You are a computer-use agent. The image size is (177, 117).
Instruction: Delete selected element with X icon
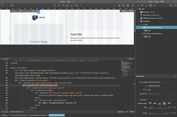point(146,5)
